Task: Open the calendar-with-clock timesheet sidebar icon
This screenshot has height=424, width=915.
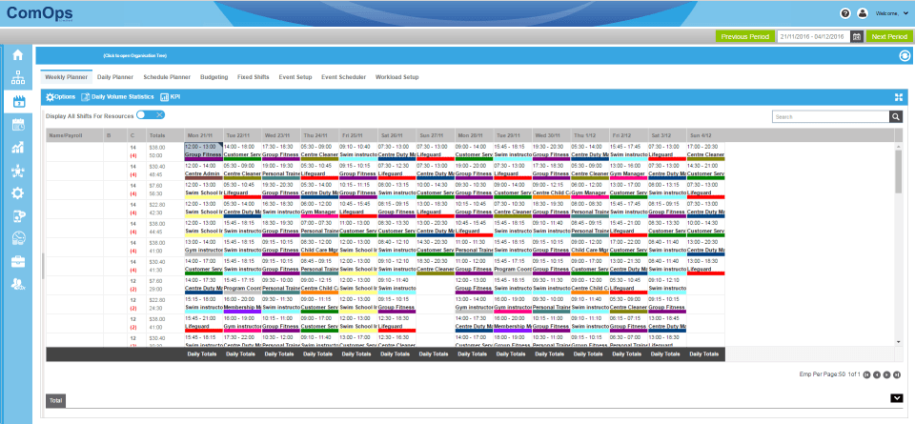Action: click(x=17, y=124)
